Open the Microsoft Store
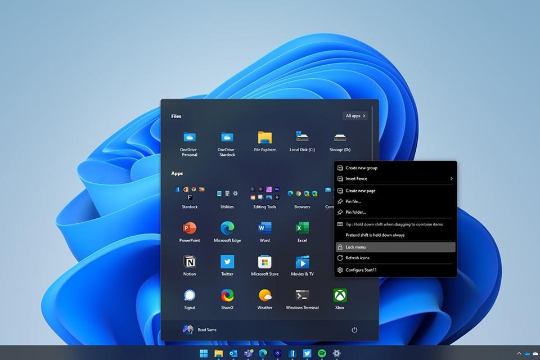540x360 pixels. (x=264, y=265)
